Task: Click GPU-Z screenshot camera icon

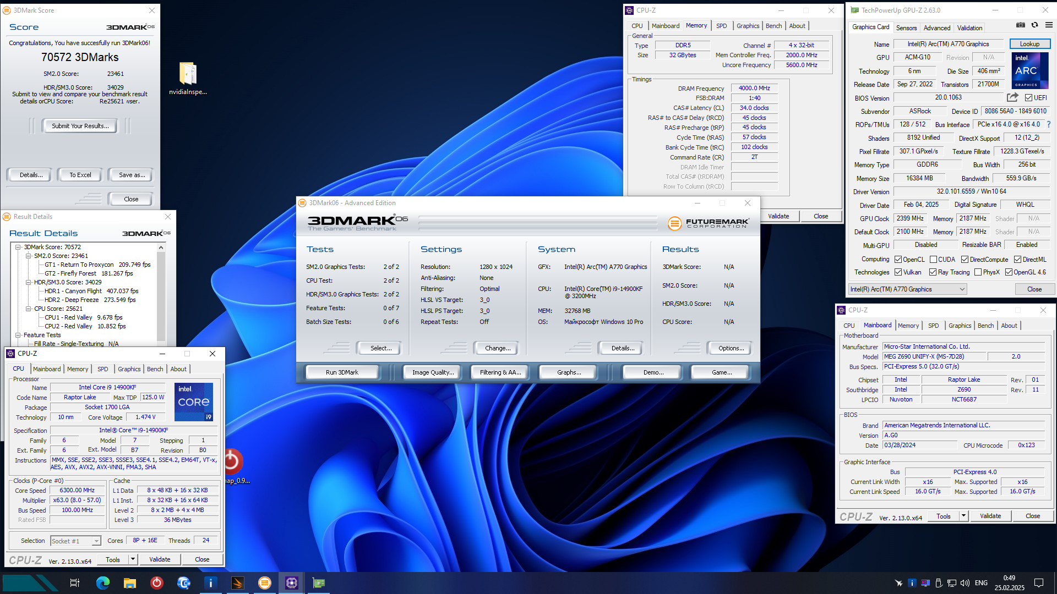Action: (1020, 25)
